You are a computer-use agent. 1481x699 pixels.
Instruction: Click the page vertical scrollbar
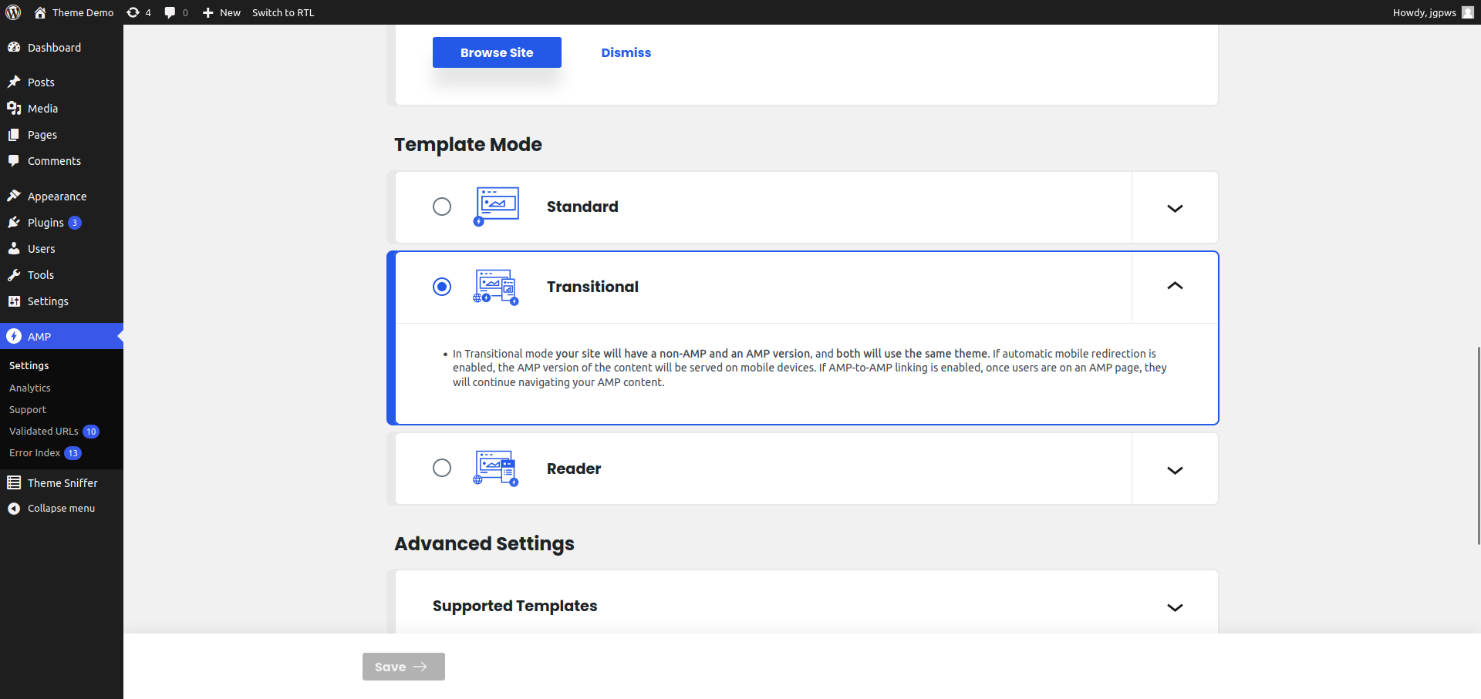pos(1478,445)
